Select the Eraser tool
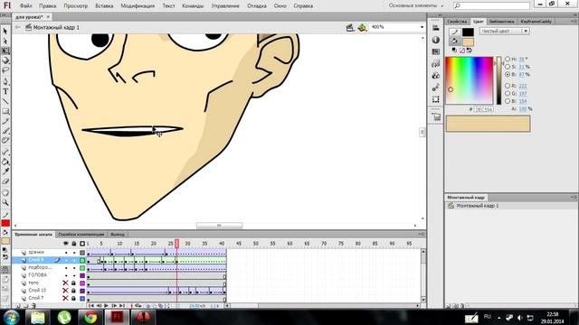The height and width of the screenshot is (325, 579). (x=5, y=181)
